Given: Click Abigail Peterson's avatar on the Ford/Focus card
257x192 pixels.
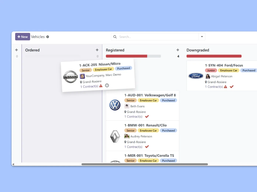Looking at the screenshot, I should tap(207, 76).
